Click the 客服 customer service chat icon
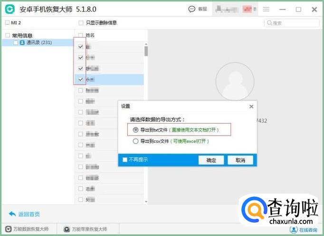The image size is (324, 236). pos(192,9)
